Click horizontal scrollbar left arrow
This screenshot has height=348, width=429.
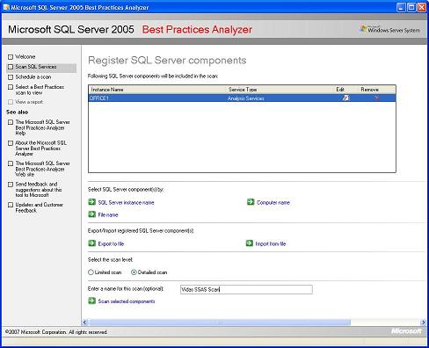(84, 323)
